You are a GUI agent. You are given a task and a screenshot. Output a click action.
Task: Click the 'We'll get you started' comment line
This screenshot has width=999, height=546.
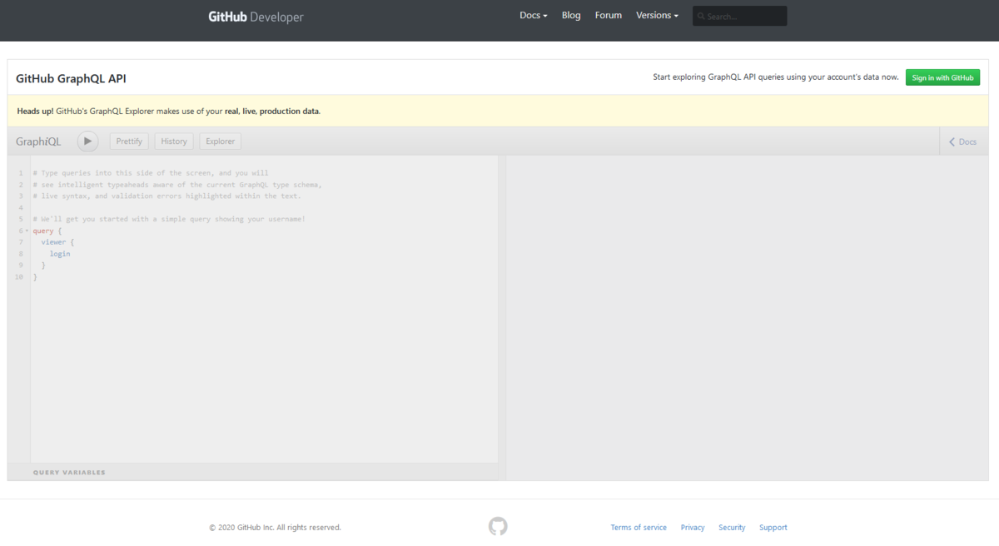pos(169,219)
